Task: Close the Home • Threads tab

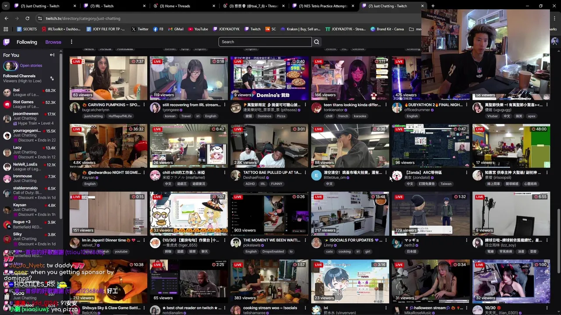Action: coord(214,6)
